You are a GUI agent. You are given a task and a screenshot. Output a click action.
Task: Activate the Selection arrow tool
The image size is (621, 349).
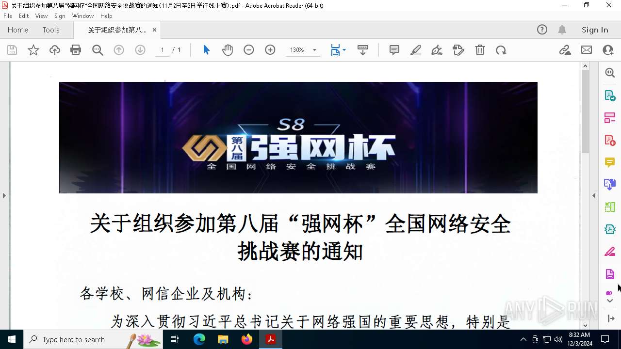pyautogui.click(x=206, y=50)
